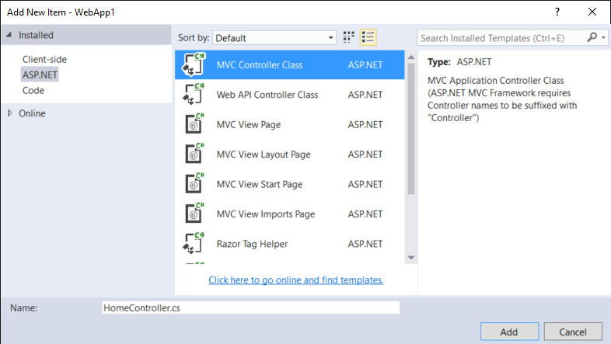Click the Help question mark button

click(x=557, y=12)
